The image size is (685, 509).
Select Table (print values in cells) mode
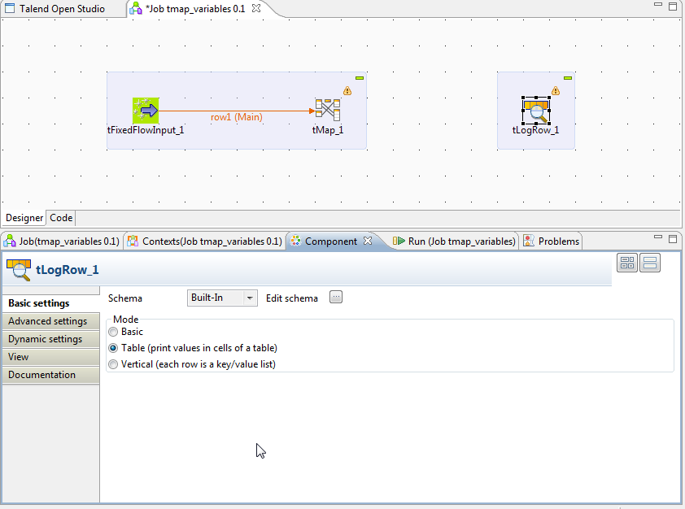[113, 348]
